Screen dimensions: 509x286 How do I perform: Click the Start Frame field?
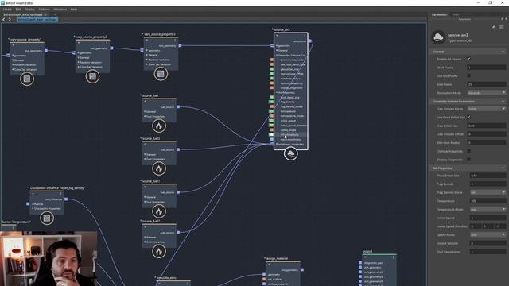pos(486,68)
